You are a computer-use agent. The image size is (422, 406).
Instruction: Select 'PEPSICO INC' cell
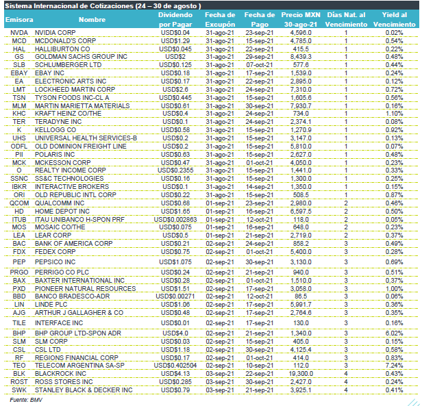coord(55,262)
